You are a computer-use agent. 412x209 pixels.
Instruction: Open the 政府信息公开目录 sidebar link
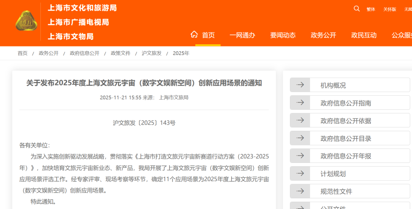click(x=350, y=138)
